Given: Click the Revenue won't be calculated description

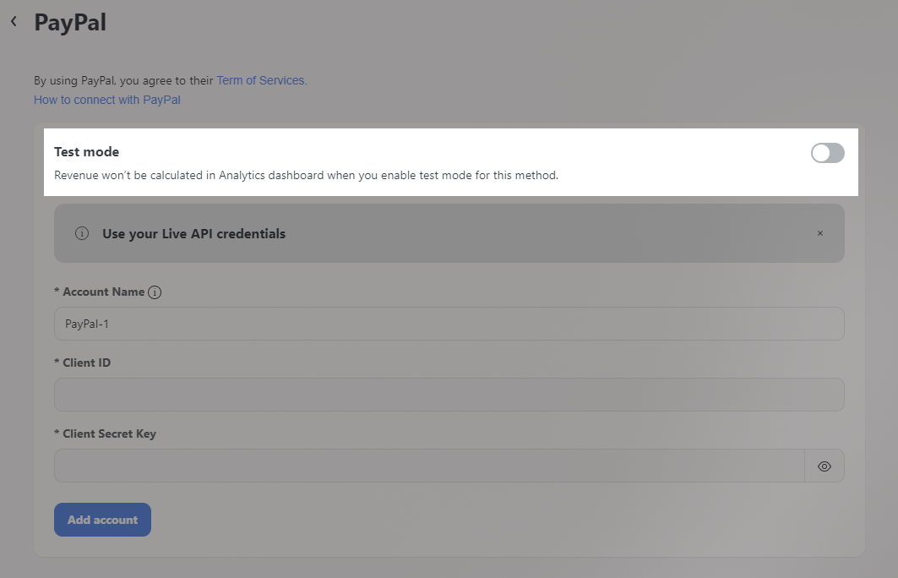Looking at the screenshot, I should (307, 175).
